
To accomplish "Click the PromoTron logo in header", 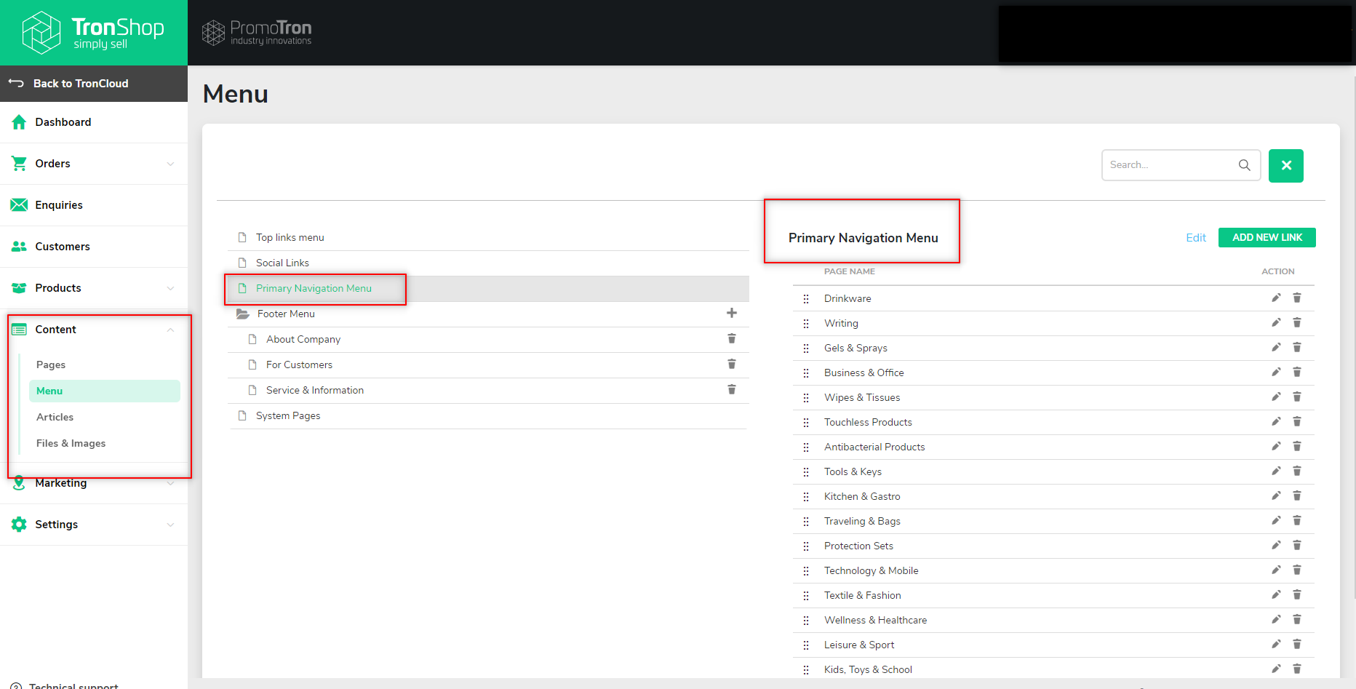I will [x=257, y=33].
